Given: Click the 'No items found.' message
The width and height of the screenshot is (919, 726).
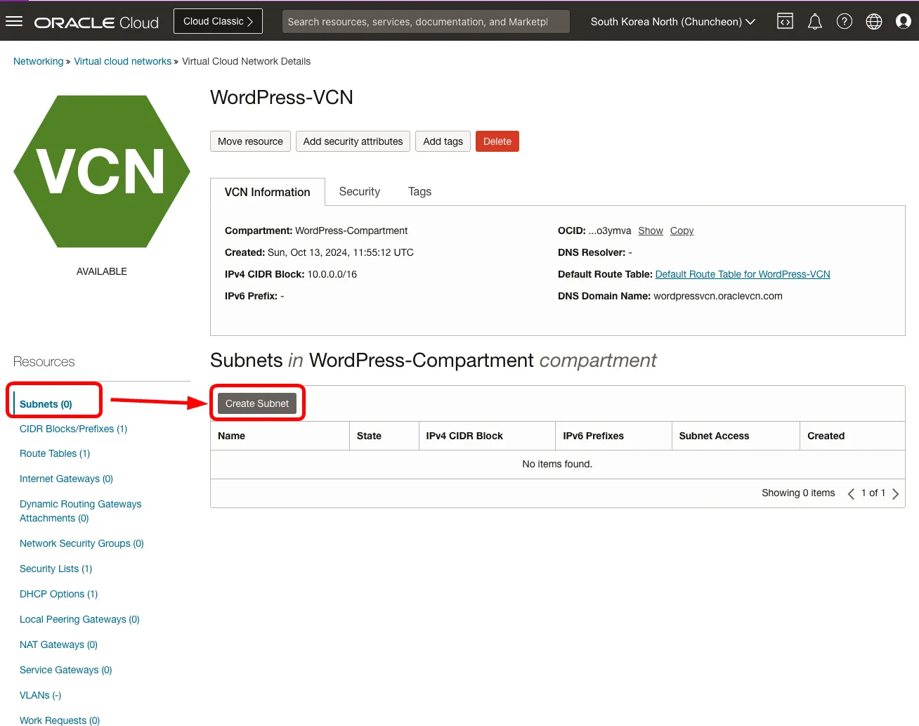Looking at the screenshot, I should 557,464.
